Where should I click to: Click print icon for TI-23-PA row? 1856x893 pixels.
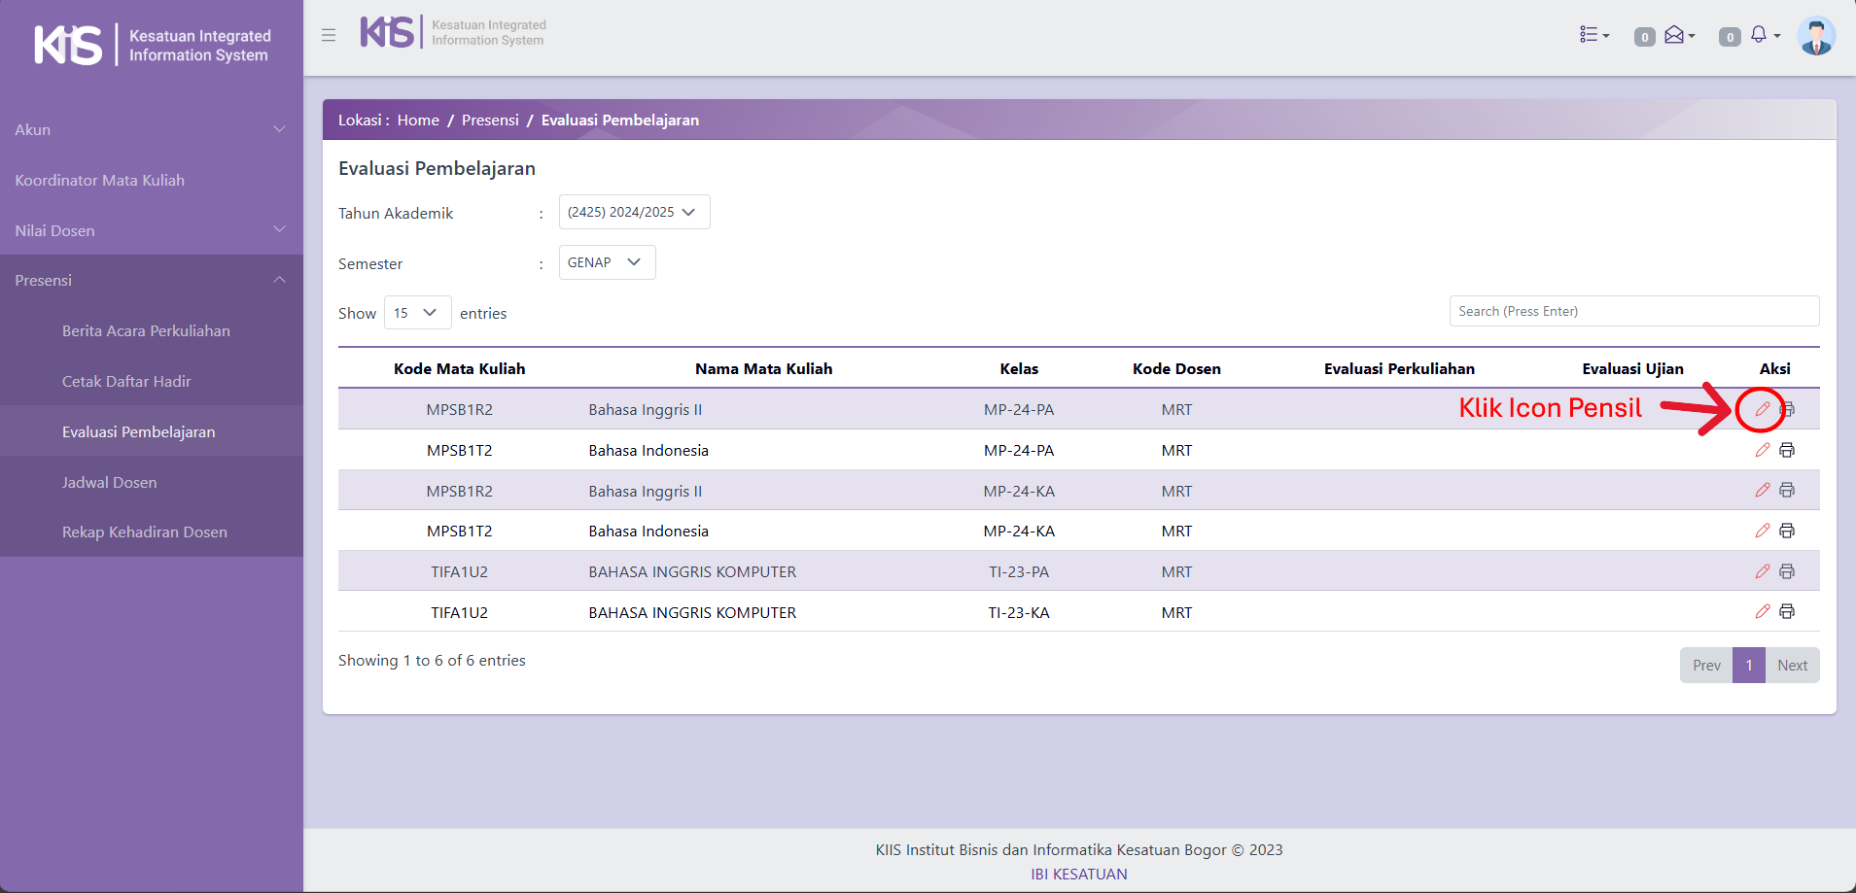point(1787,571)
